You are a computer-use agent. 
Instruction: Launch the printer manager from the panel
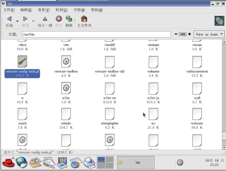click(x=89, y=163)
